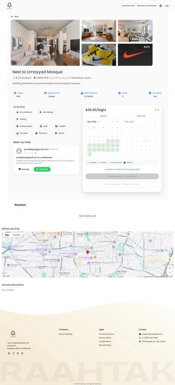175x385 pixels.
Task: Toggle map fullscreen view
Action: (169, 235)
